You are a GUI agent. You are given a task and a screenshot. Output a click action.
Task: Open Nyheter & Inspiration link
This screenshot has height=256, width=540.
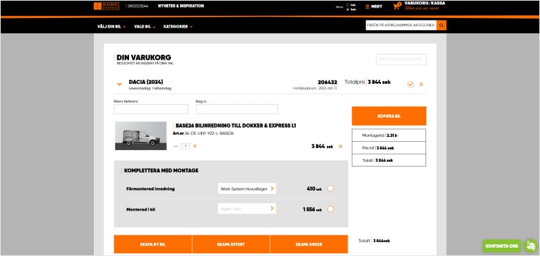[x=181, y=6]
